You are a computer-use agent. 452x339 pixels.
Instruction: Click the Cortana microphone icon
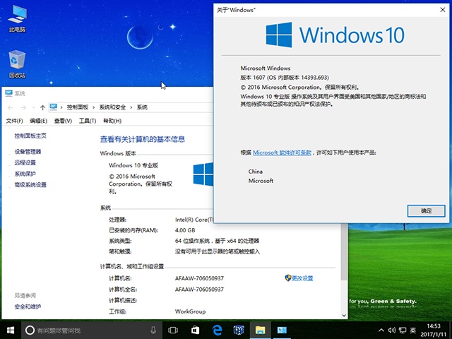click(153, 330)
